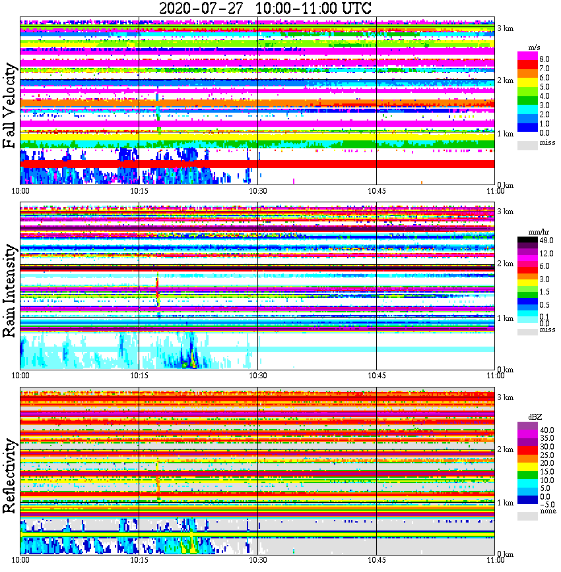Click the '10:00' tick label under the Rain Intensity plot
The width and height of the screenshot is (561, 572).
(20, 376)
